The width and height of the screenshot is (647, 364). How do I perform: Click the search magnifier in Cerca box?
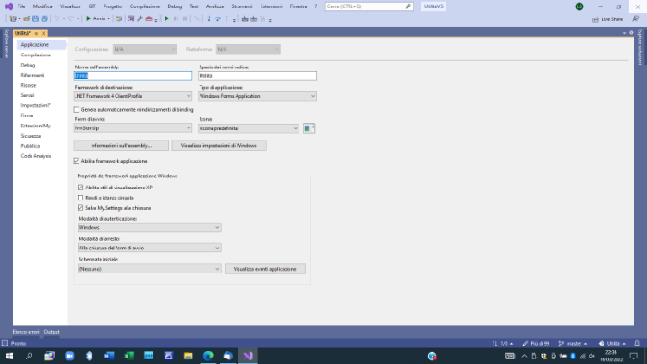point(409,6)
